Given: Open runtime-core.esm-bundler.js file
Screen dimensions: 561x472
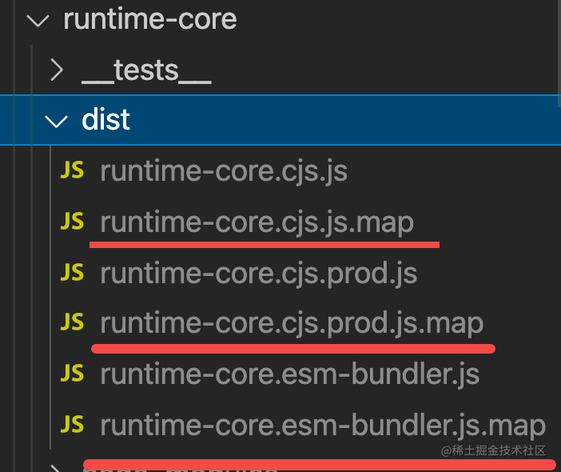Looking at the screenshot, I should 289,374.
